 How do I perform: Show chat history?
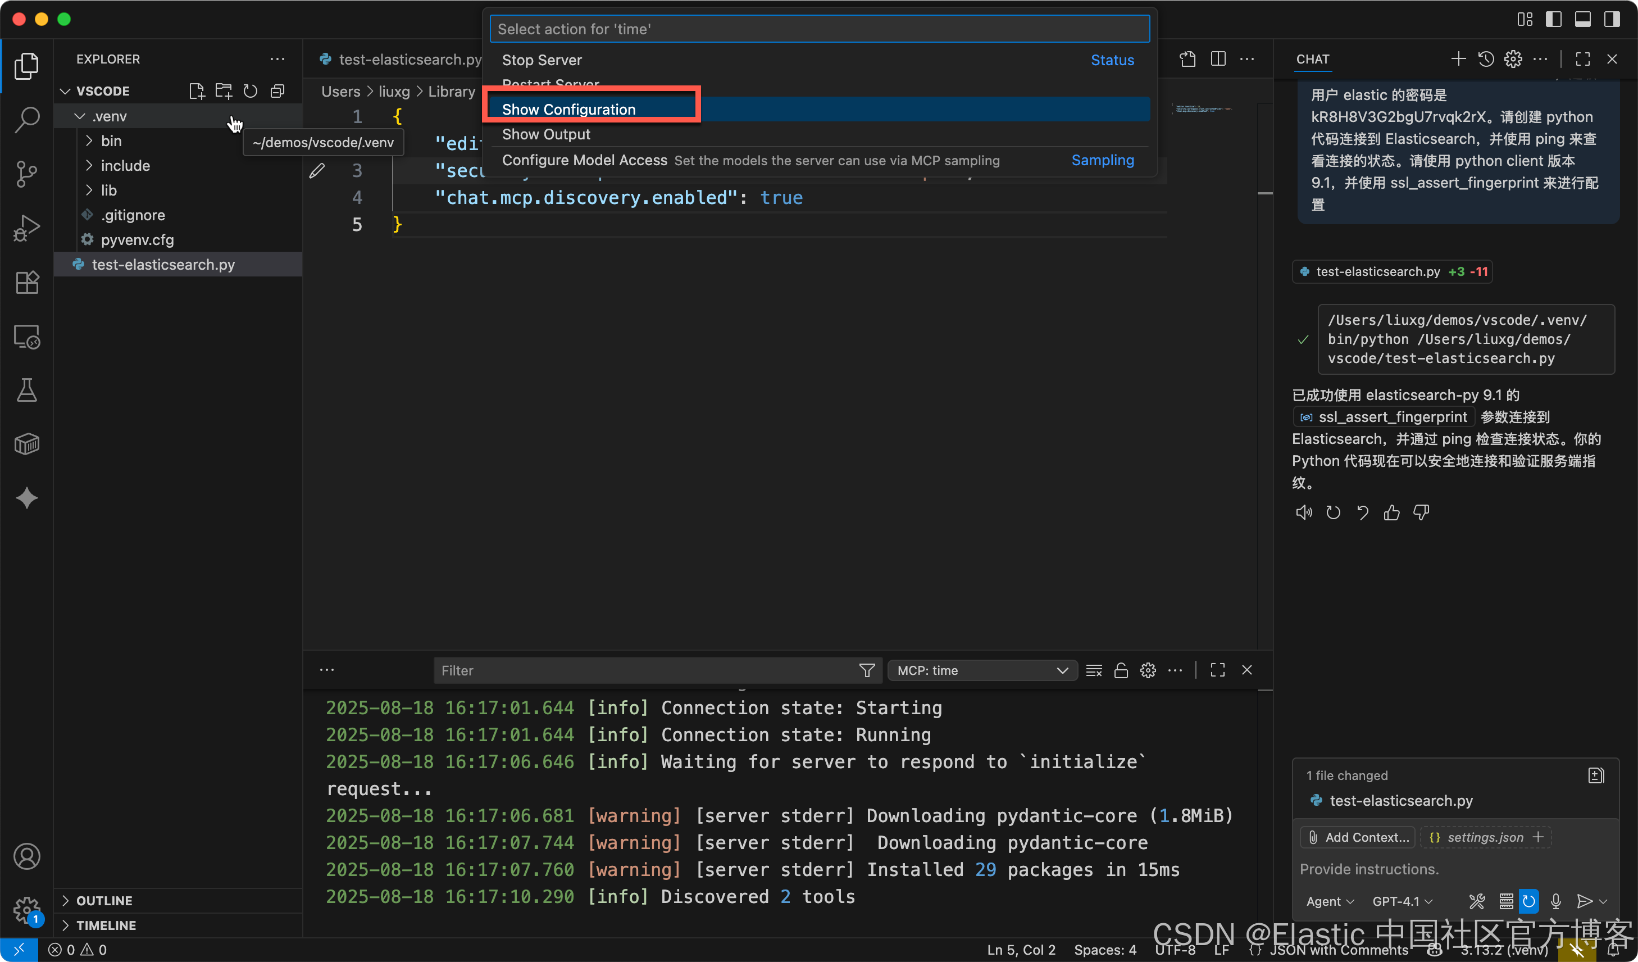pyautogui.click(x=1486, y=59)
